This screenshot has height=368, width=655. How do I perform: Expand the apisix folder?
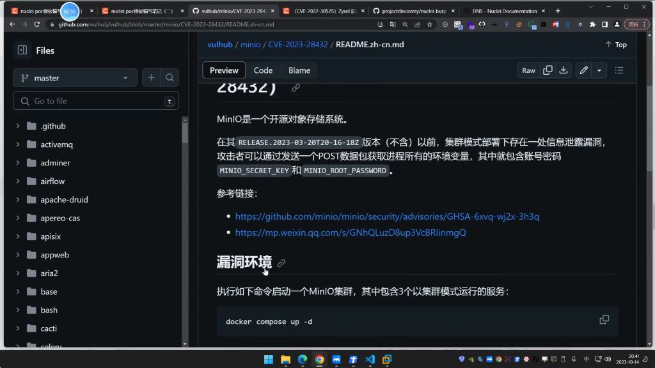18,236
